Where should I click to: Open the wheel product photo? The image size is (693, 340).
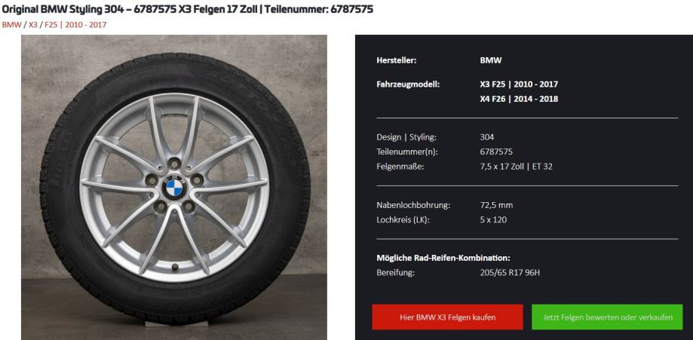click(174, 188)
